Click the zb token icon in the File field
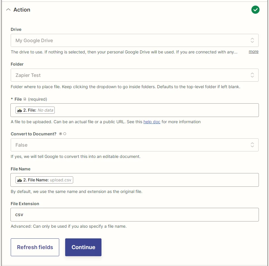269x266 pixels. click(20, 110)
